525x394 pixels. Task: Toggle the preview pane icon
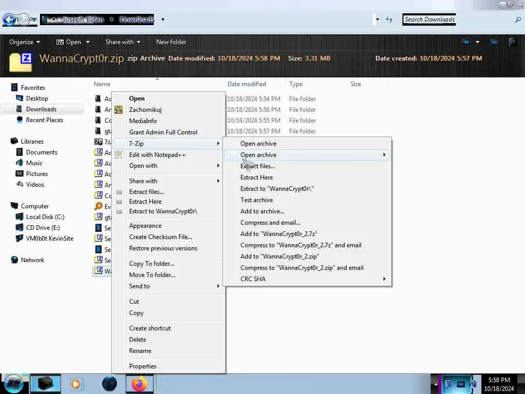click(x=494, y=42)
